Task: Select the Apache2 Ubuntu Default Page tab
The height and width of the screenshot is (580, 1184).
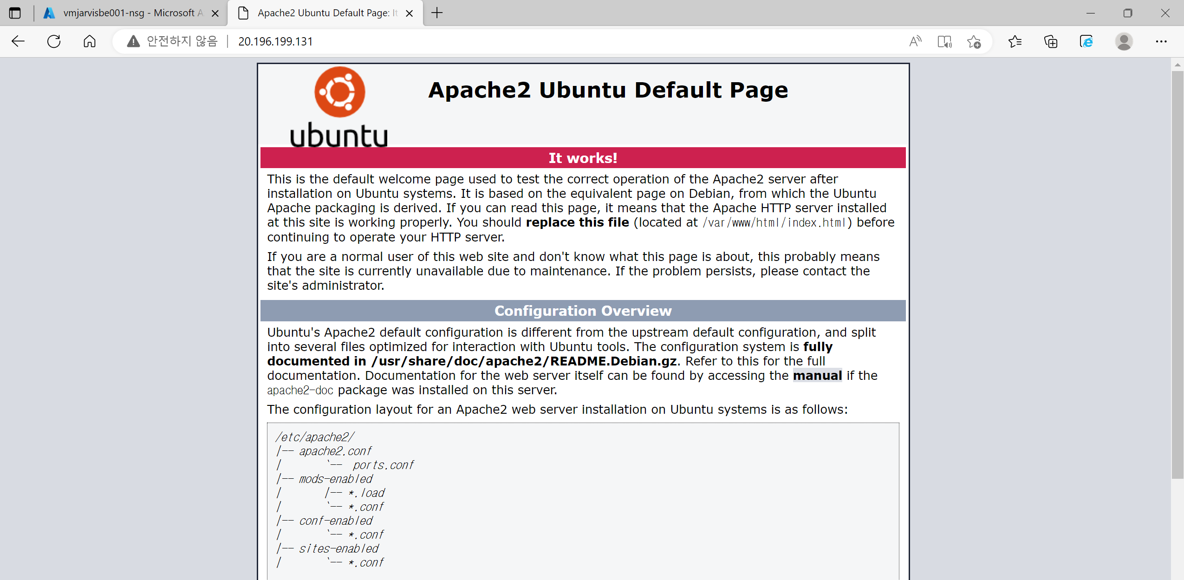Action: 323,13
